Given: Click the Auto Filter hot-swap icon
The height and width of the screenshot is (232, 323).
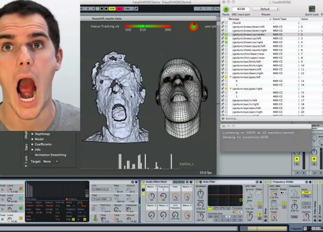Looking at the screenshot, I should click(257, 182).
